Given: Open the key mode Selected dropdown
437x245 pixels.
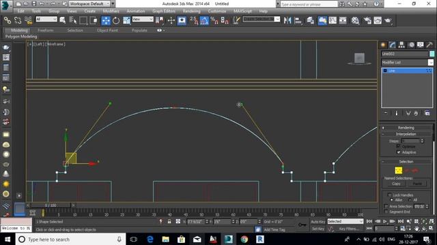Looking at the screenshot, I should click(346, 221).
